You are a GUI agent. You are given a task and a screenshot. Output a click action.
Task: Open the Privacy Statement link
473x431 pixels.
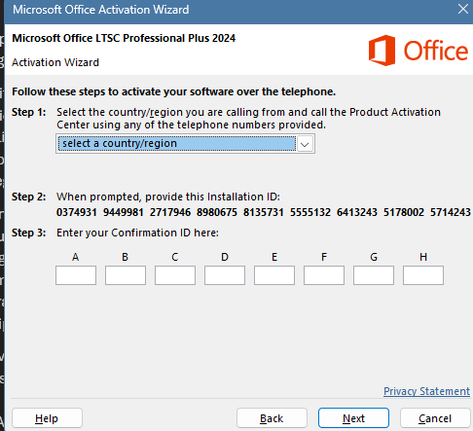(x=426, y=391)
